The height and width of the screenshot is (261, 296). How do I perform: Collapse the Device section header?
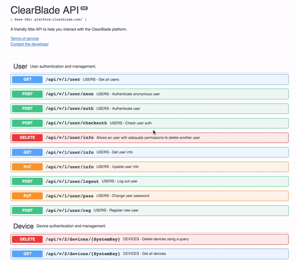click(x=24, y=226)
